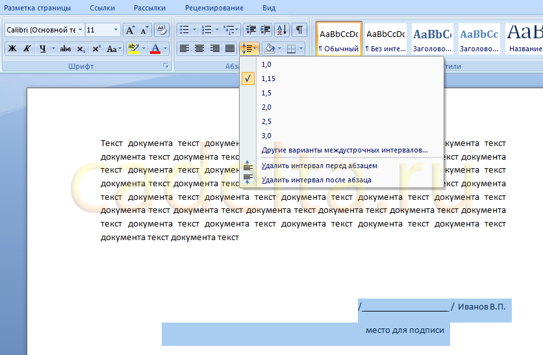Expand the underline style dropdown arrow

[53, 49]
